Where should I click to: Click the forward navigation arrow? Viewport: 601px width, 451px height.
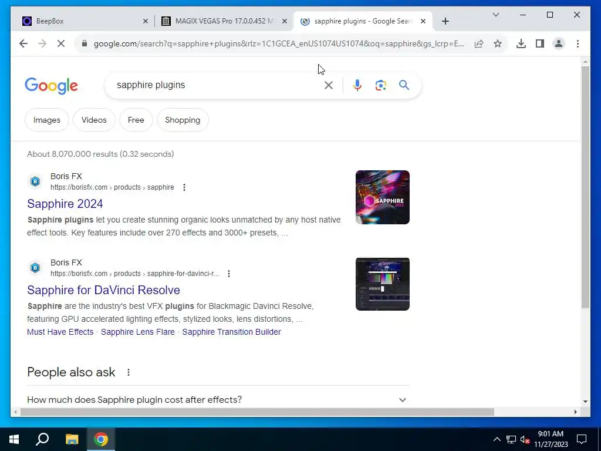click(42, 43)
